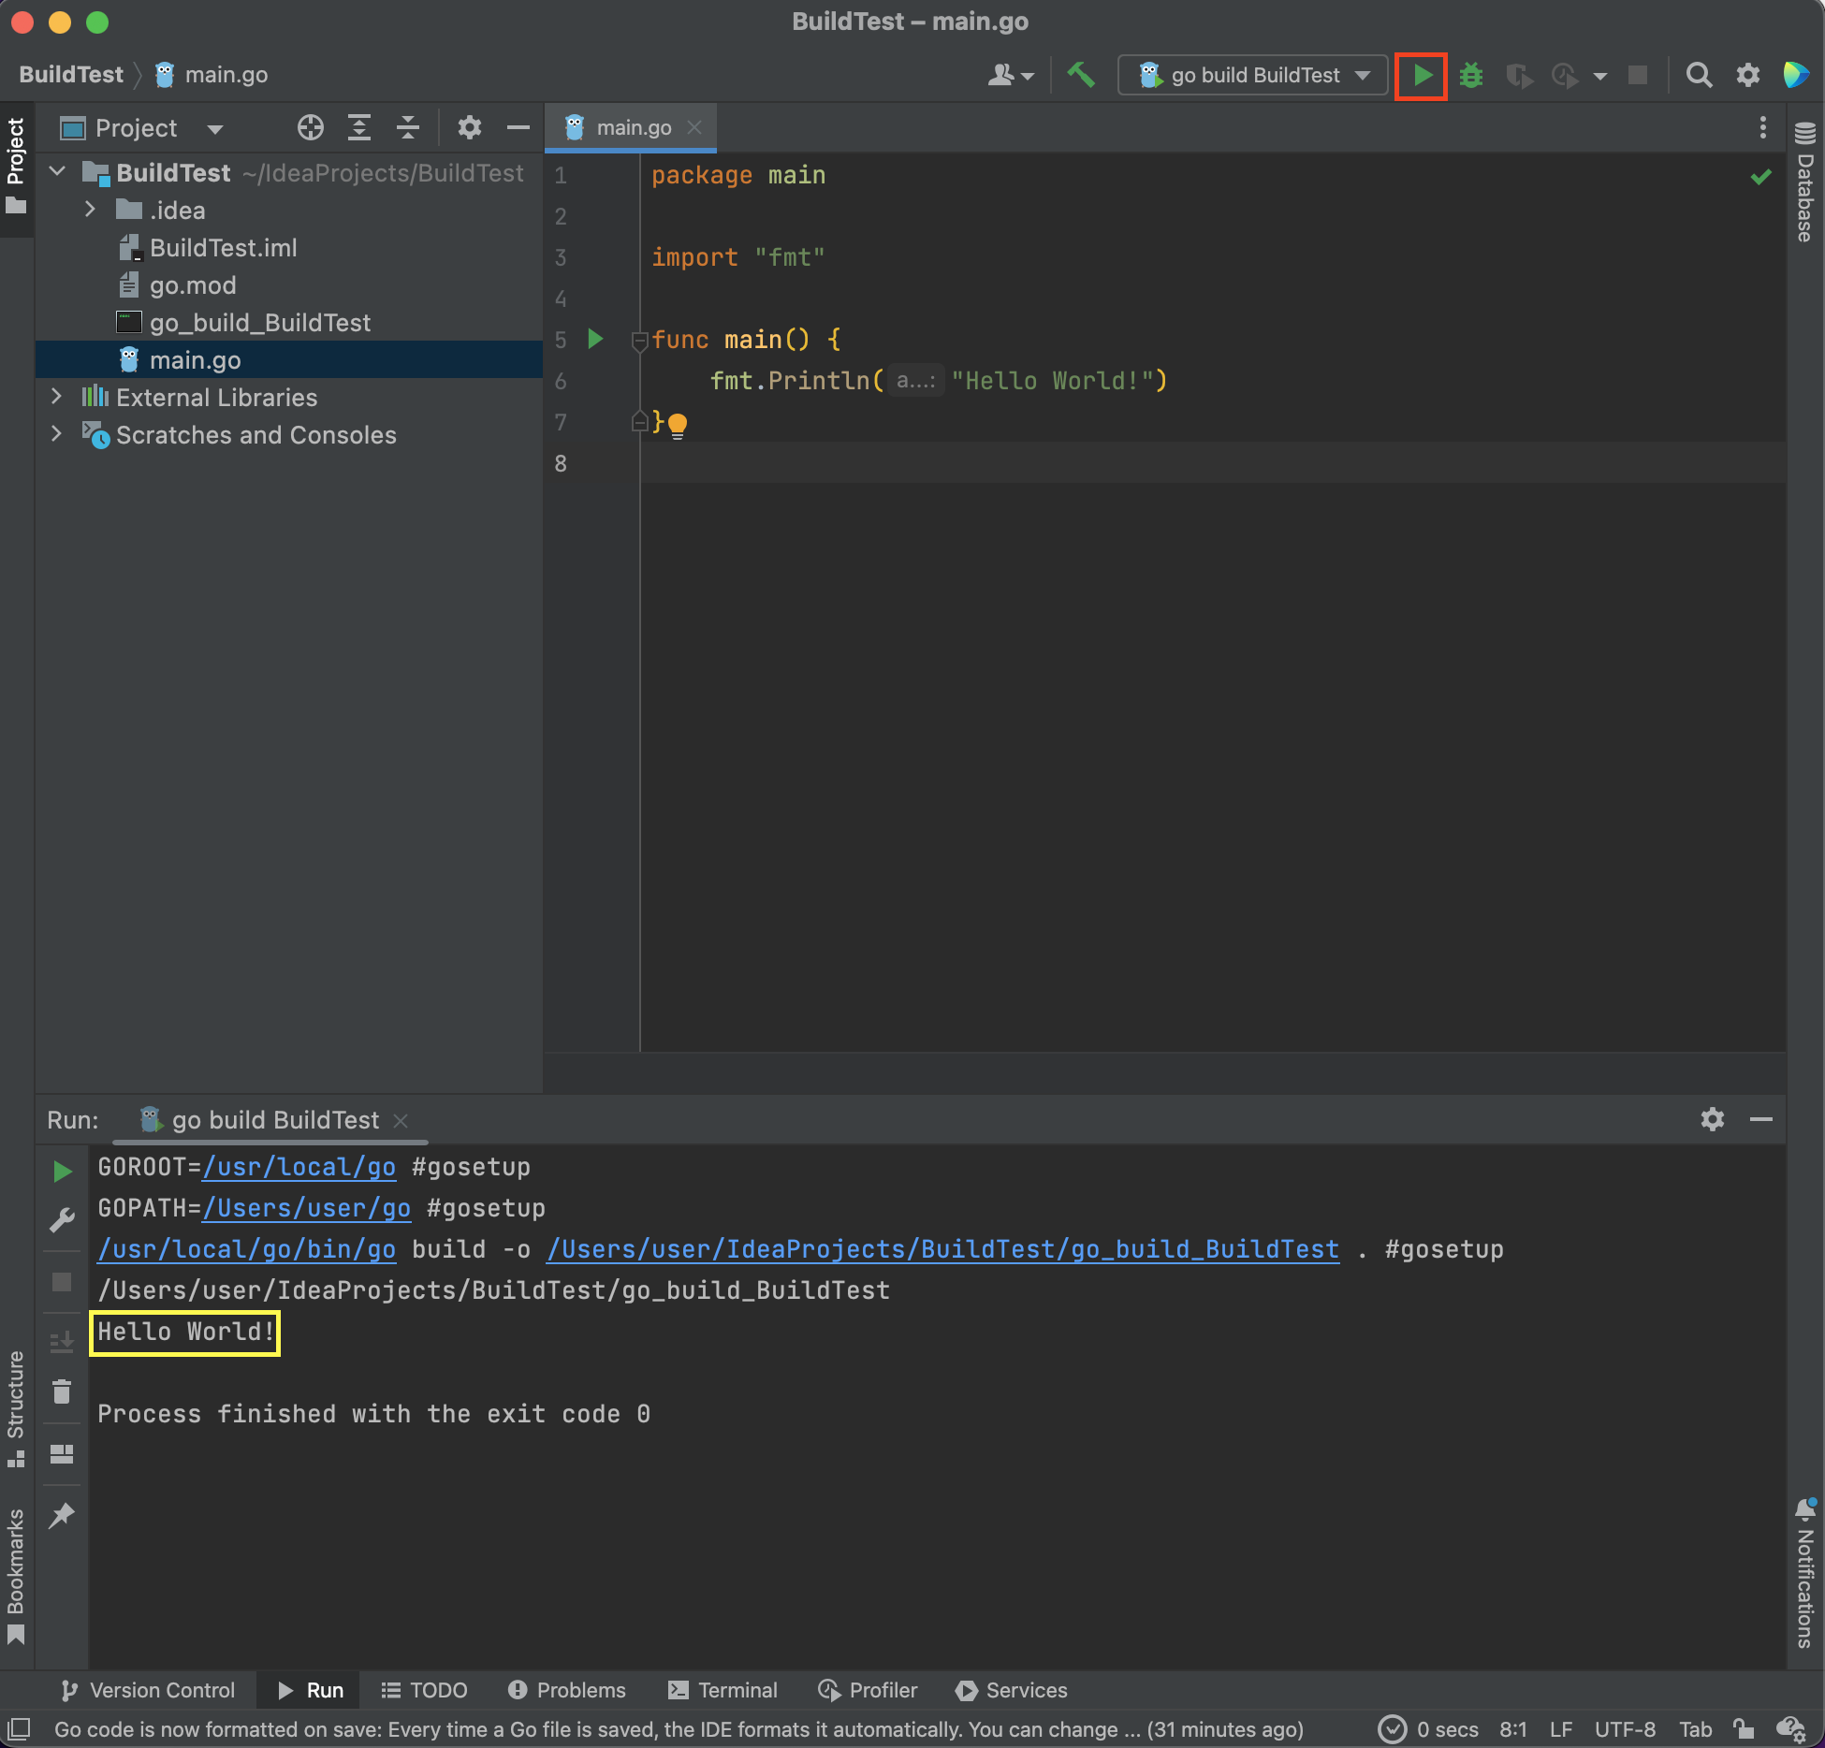1825x1748 pixels.
Task: Click Expand All icon in Project panel
Action: click(x=359, y=128)
